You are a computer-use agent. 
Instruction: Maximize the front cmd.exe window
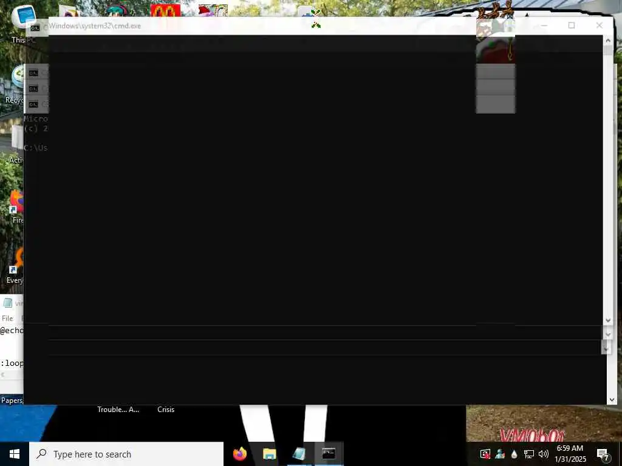click(571, 25)
